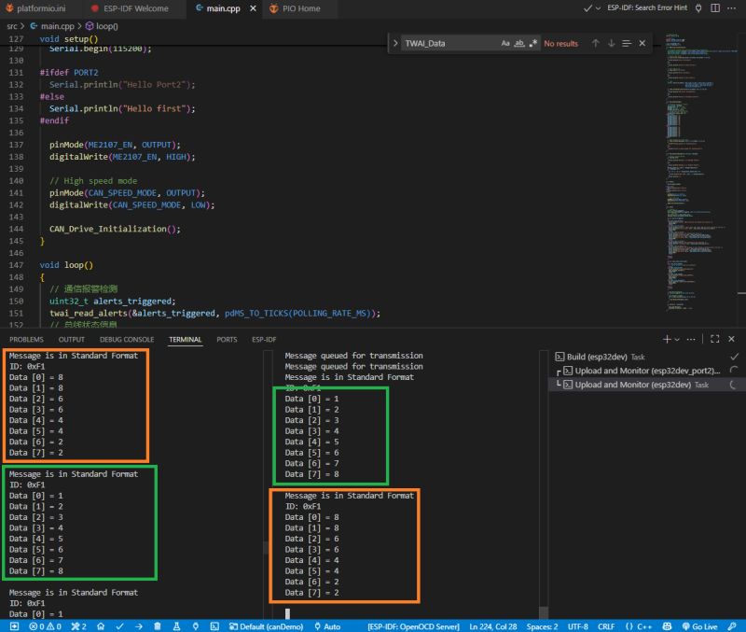Click the PlatformIO build checkmark in editor toolbar
746x632 pixels.
coord(587,8)
